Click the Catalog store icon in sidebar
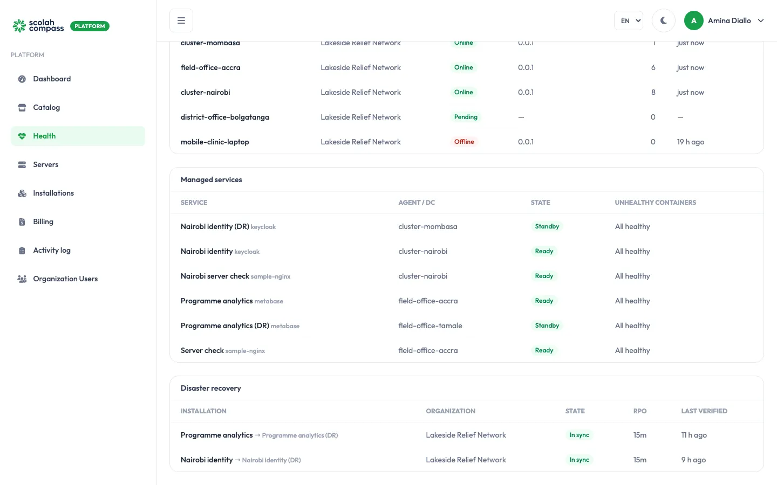The width and height of the screenshot is (777, 485). 22,108
